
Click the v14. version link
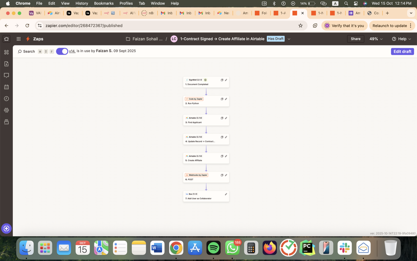[x=72, y=51]
